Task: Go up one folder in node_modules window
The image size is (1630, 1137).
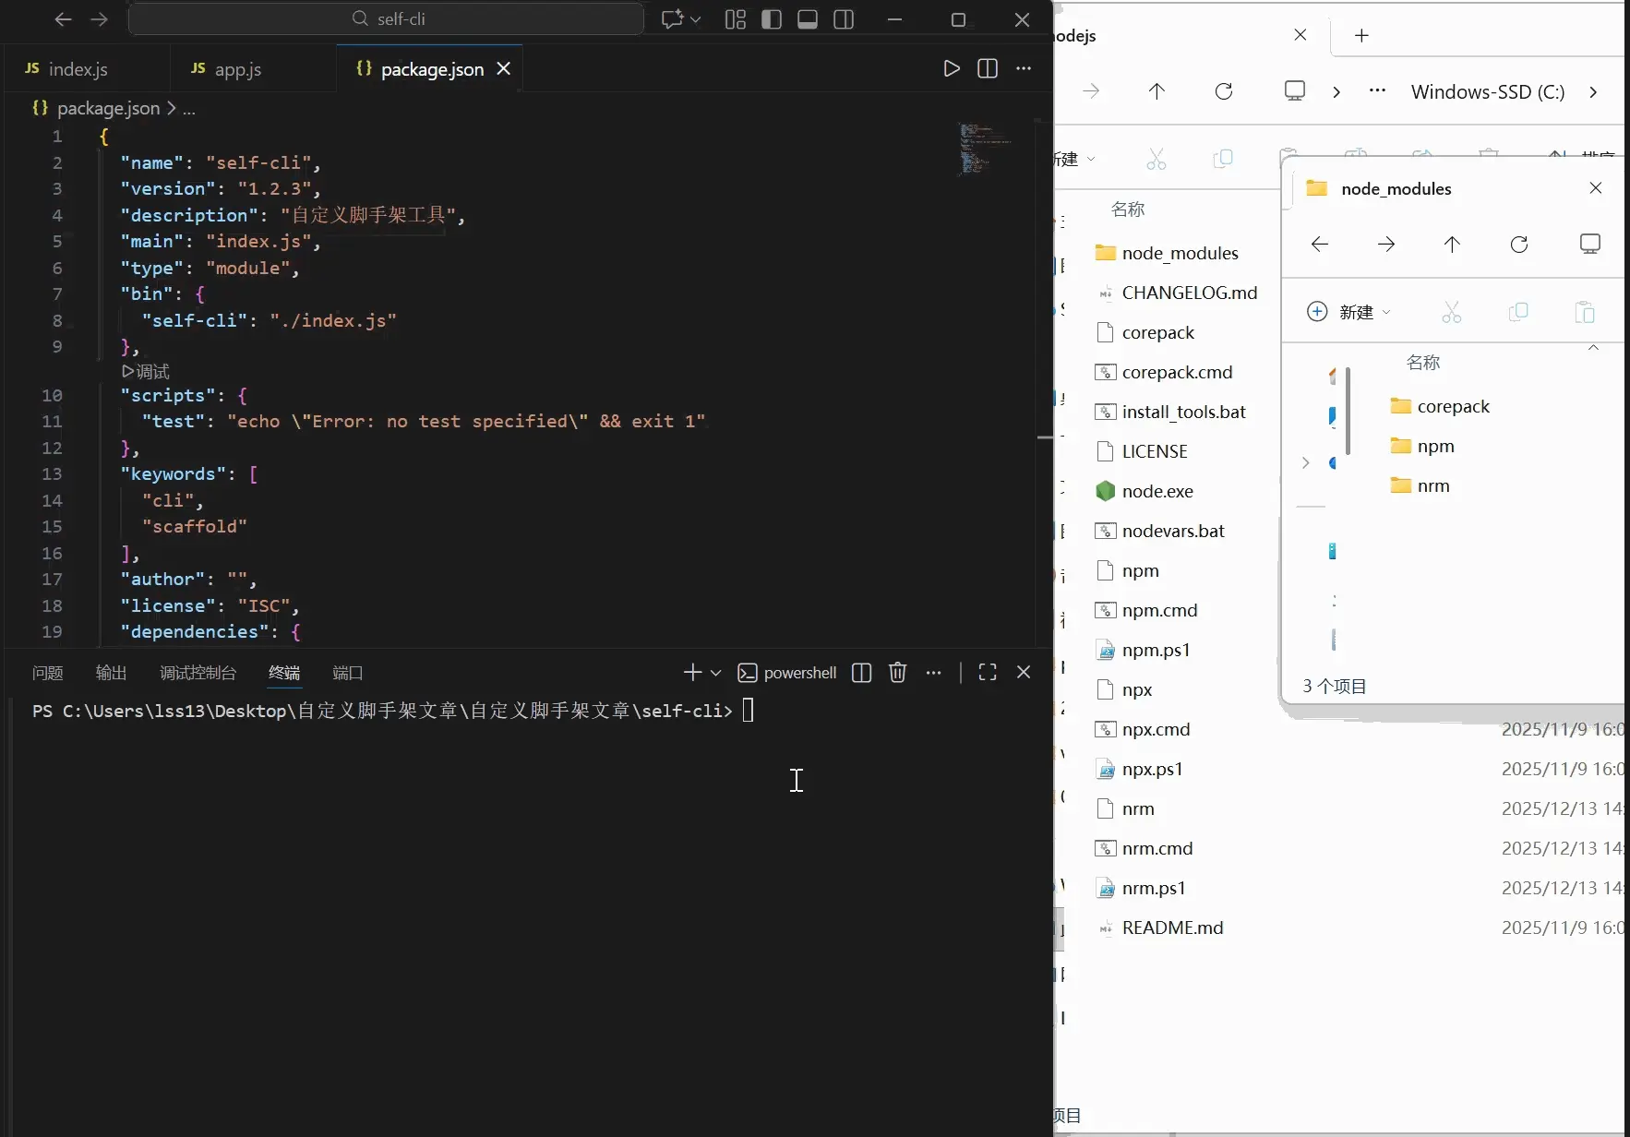Action: coord(1452,244)
